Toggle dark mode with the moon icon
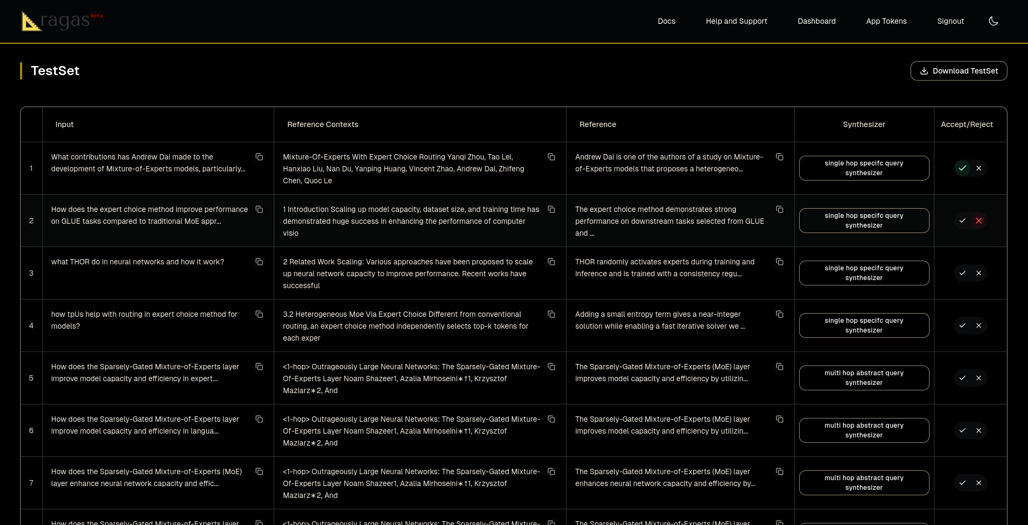The height and width of the screenshot is (525, 1028). [x=993, y=21]
